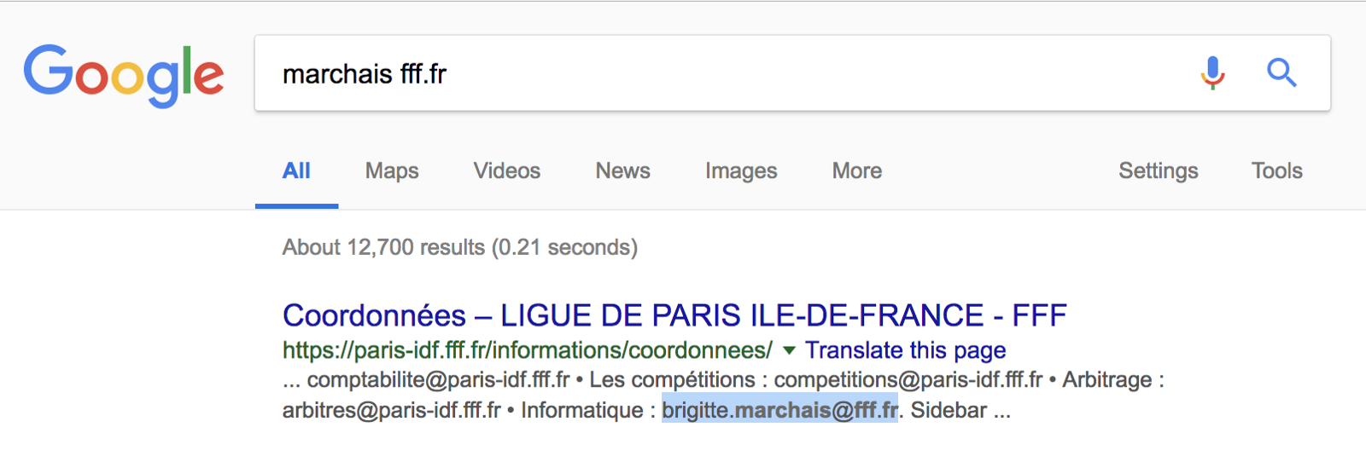Open the Settings menu
Image resolution: width=1366 pixels, height=450 pixels.
coord(1159,171)
